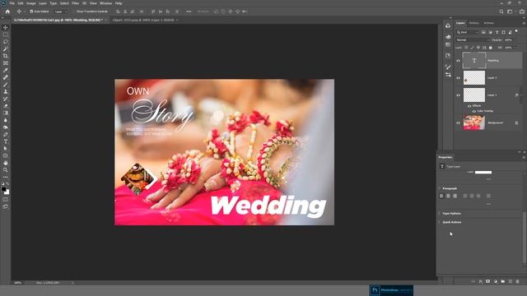Toggle the layer filtering switch
Image resolution: width=527 pixels, height=296 pixels.
click(516, 31)
